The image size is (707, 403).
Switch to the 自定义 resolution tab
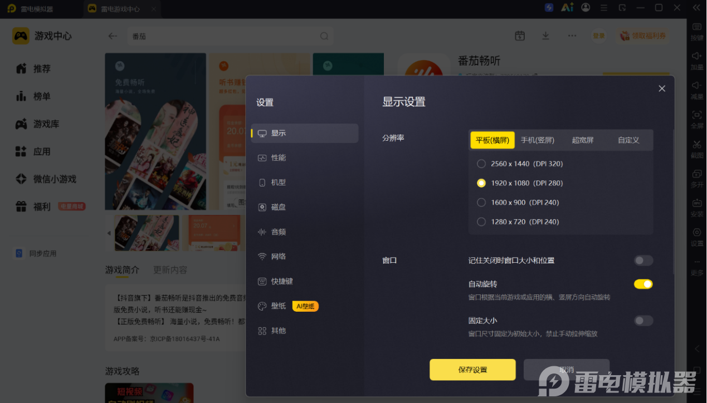[628, 140]
